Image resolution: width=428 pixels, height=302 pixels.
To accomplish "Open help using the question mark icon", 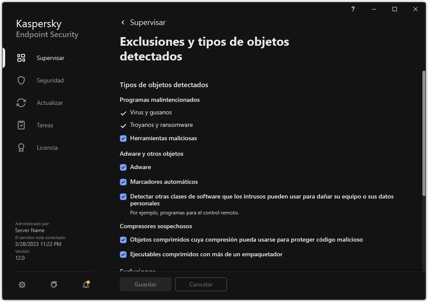I will [x=352, y=9].
